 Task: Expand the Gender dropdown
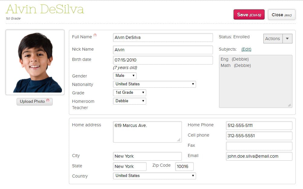click(x=124, y=76)
